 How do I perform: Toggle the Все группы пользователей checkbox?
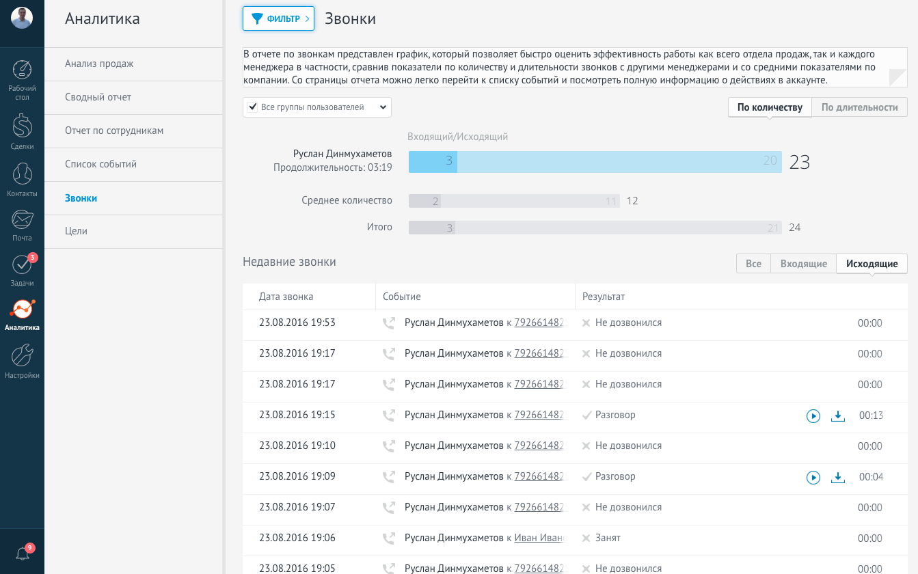(x=253, y=107)
